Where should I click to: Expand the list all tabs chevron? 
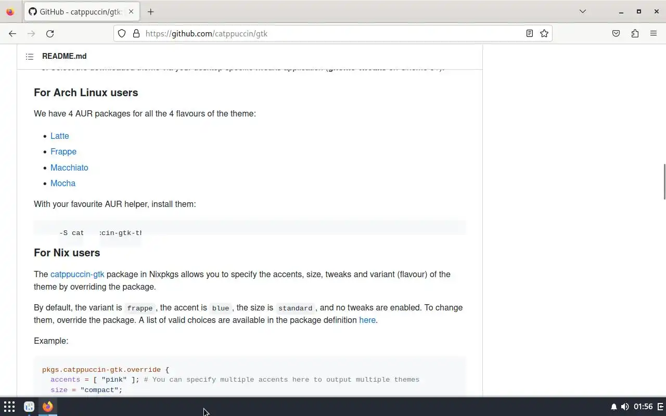583,12
